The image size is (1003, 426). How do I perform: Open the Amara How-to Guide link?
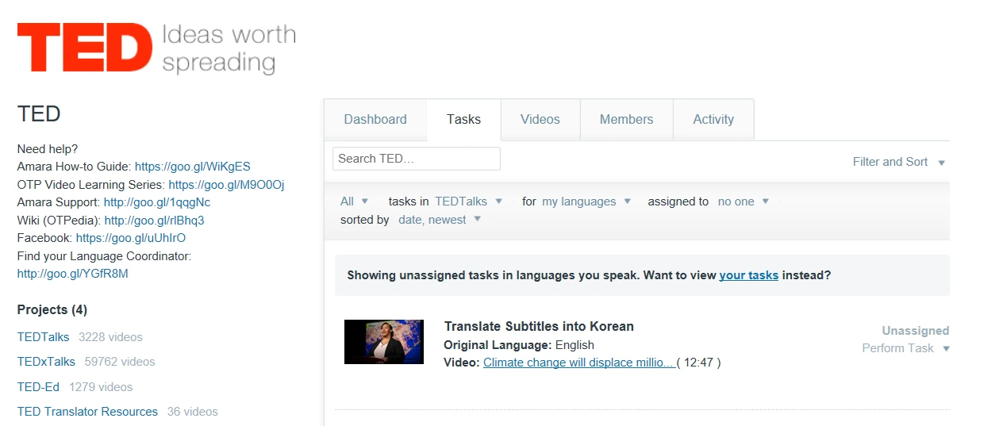tap(192, 167)
